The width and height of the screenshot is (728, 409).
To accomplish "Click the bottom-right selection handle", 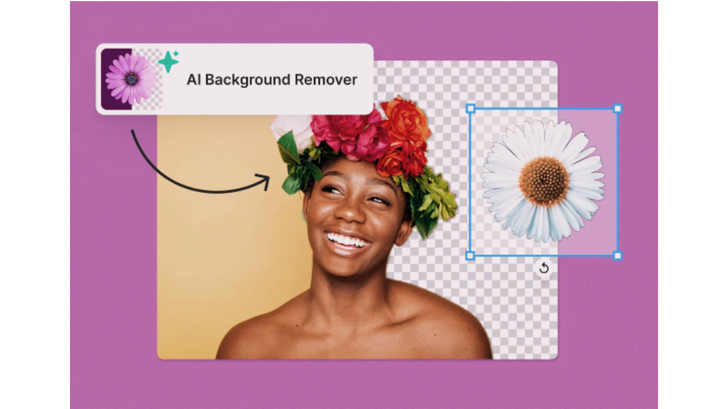I will 617,256.
